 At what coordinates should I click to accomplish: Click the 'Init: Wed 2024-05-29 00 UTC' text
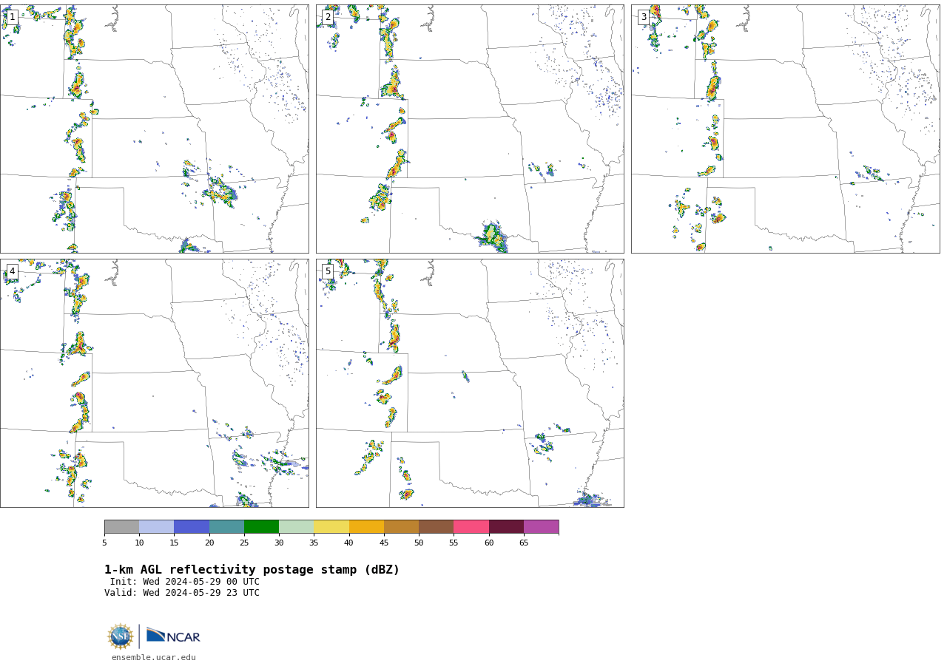(x=185, y=582)
